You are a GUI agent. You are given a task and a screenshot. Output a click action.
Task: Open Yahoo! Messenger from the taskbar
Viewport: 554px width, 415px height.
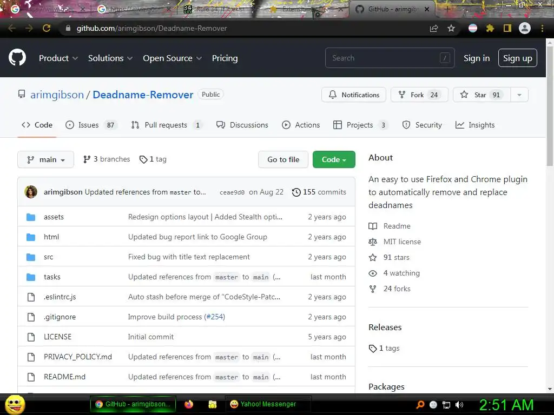268,404
